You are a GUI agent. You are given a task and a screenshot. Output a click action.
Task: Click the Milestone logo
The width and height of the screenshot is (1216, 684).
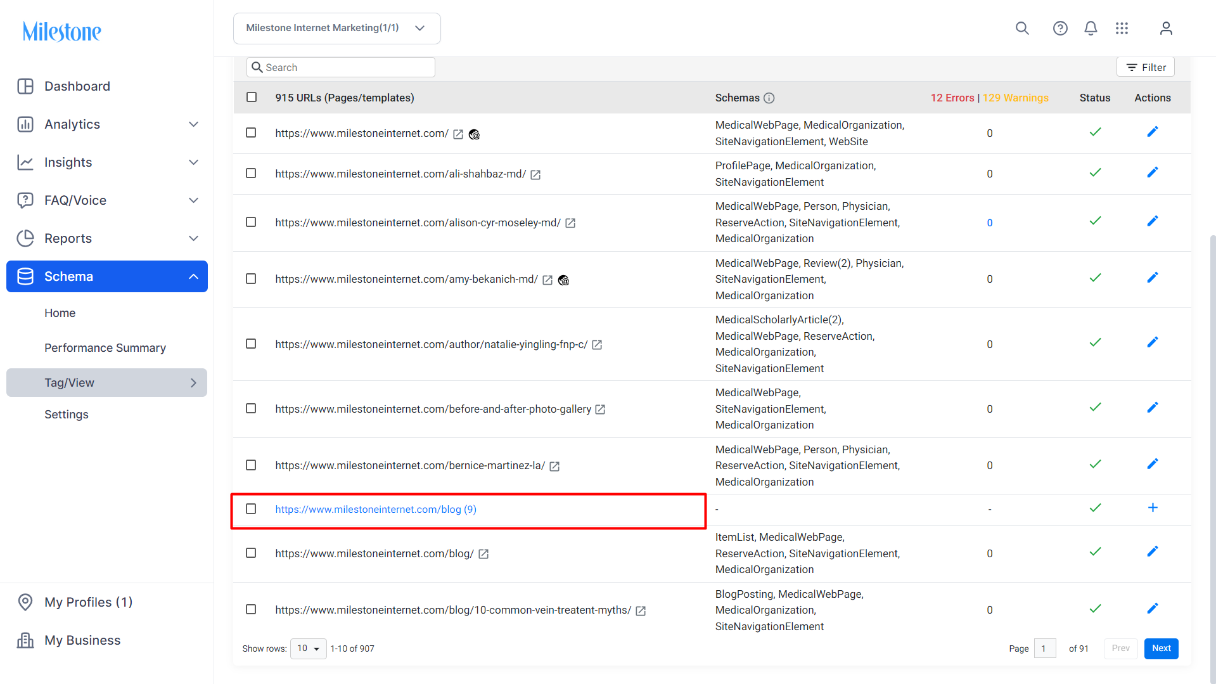tap(62, 31)
